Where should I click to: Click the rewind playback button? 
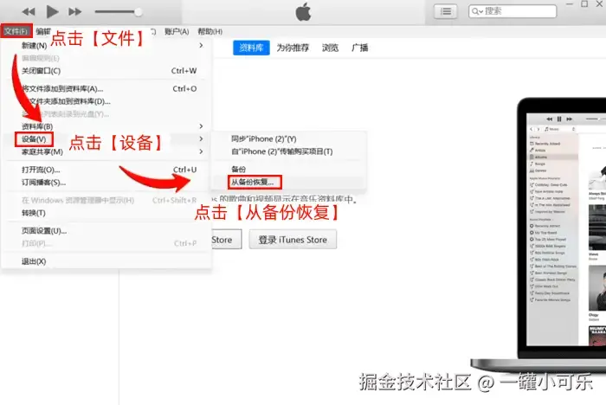click(29, 12)
